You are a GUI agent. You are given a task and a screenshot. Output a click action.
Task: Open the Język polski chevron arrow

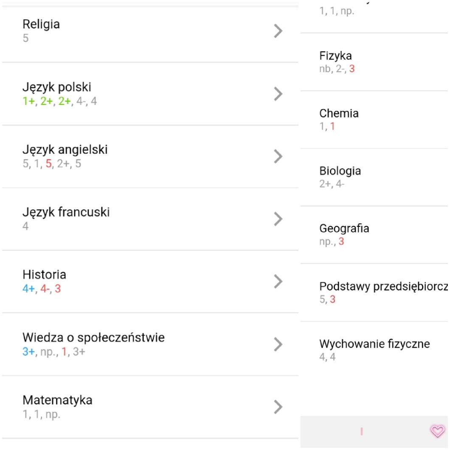click(x=278, y=94)
